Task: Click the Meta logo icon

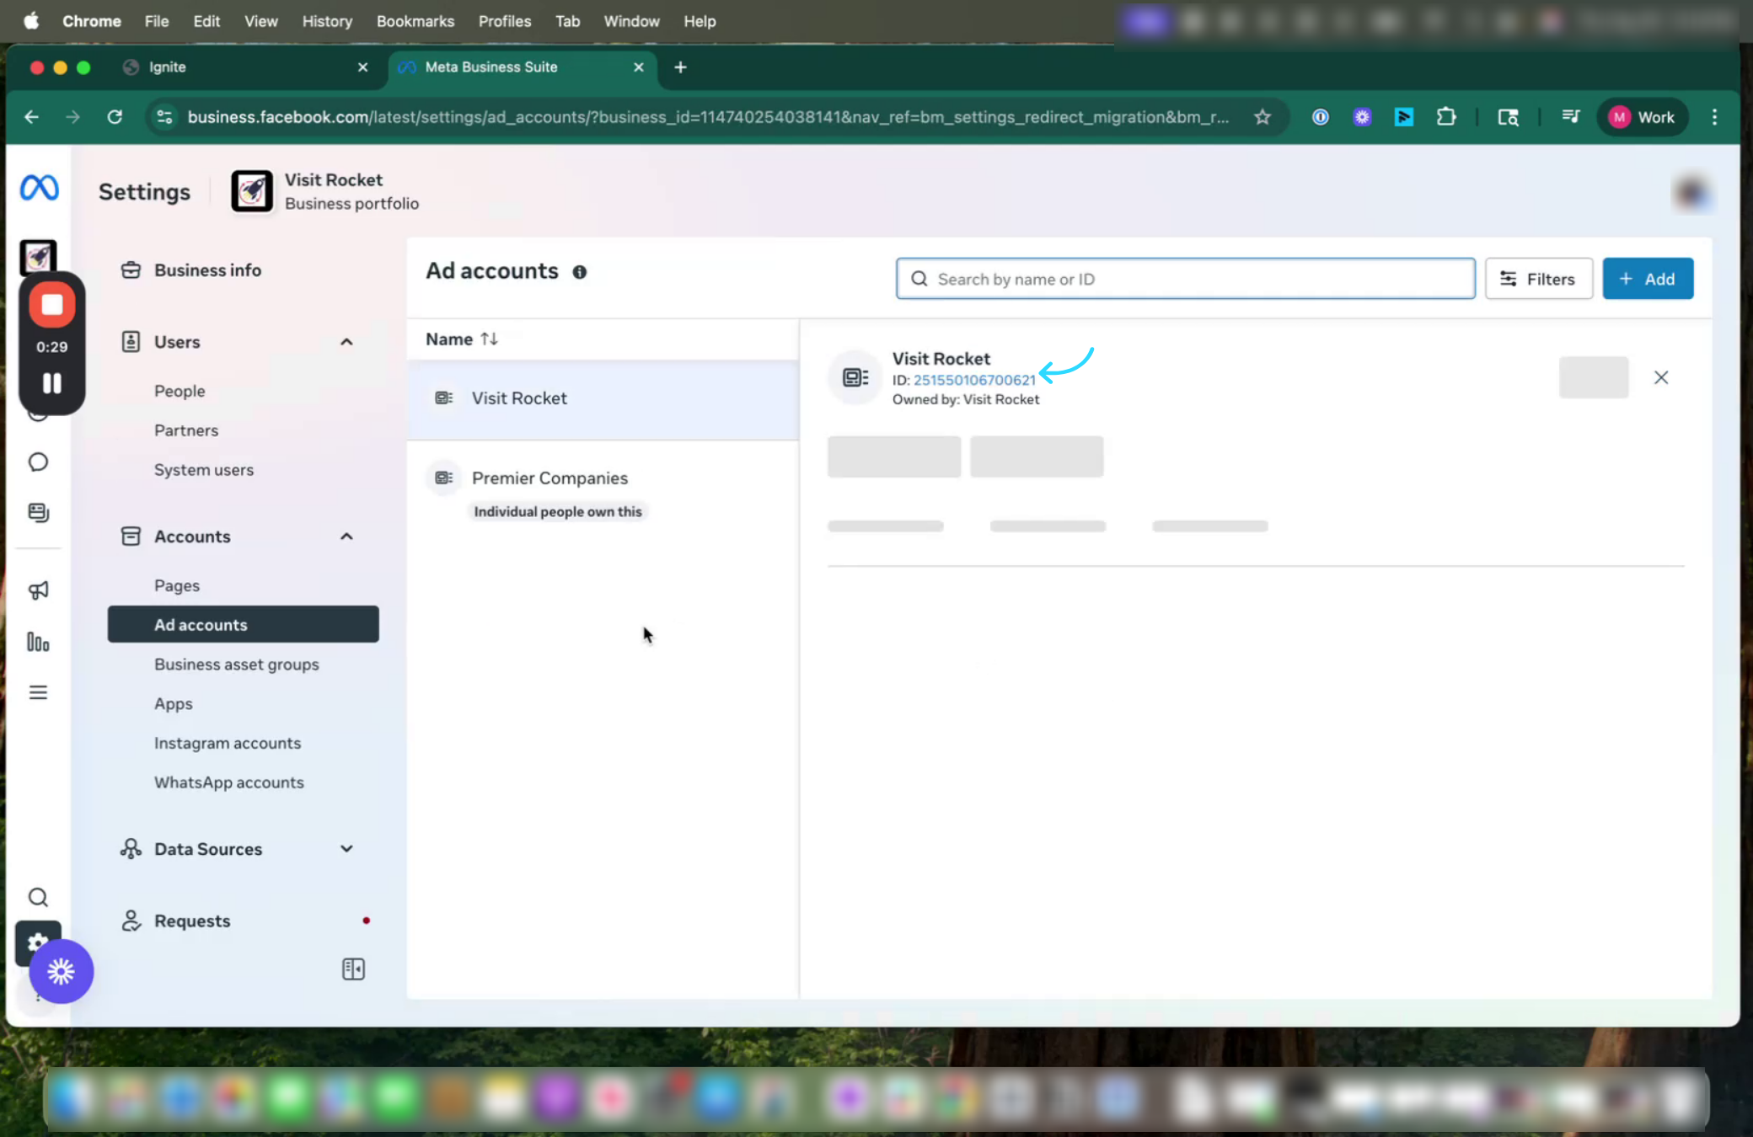Action: 39,187
